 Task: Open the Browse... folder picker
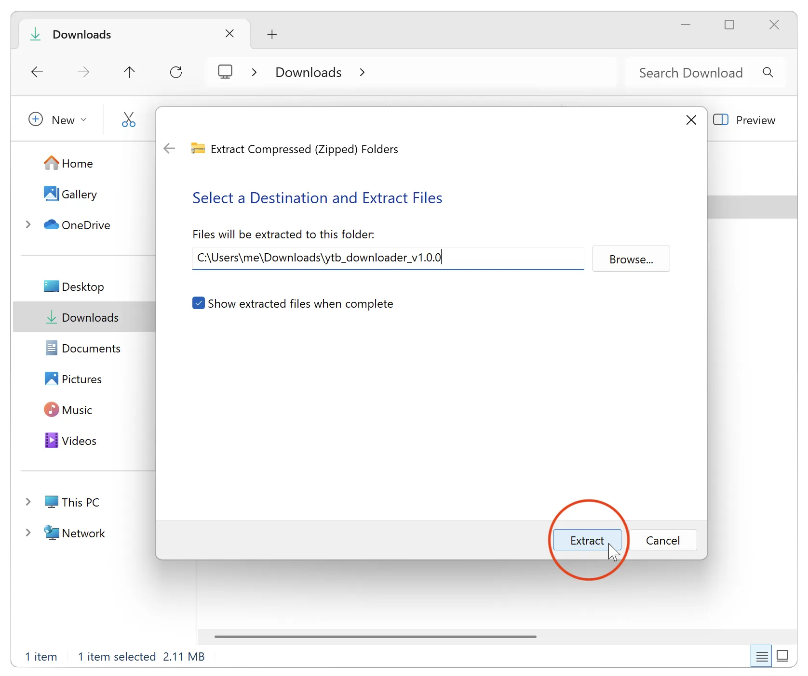pos(631,259)
